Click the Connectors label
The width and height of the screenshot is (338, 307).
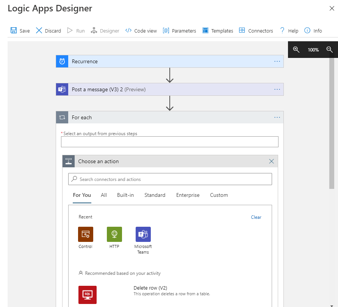coord(260,31)
